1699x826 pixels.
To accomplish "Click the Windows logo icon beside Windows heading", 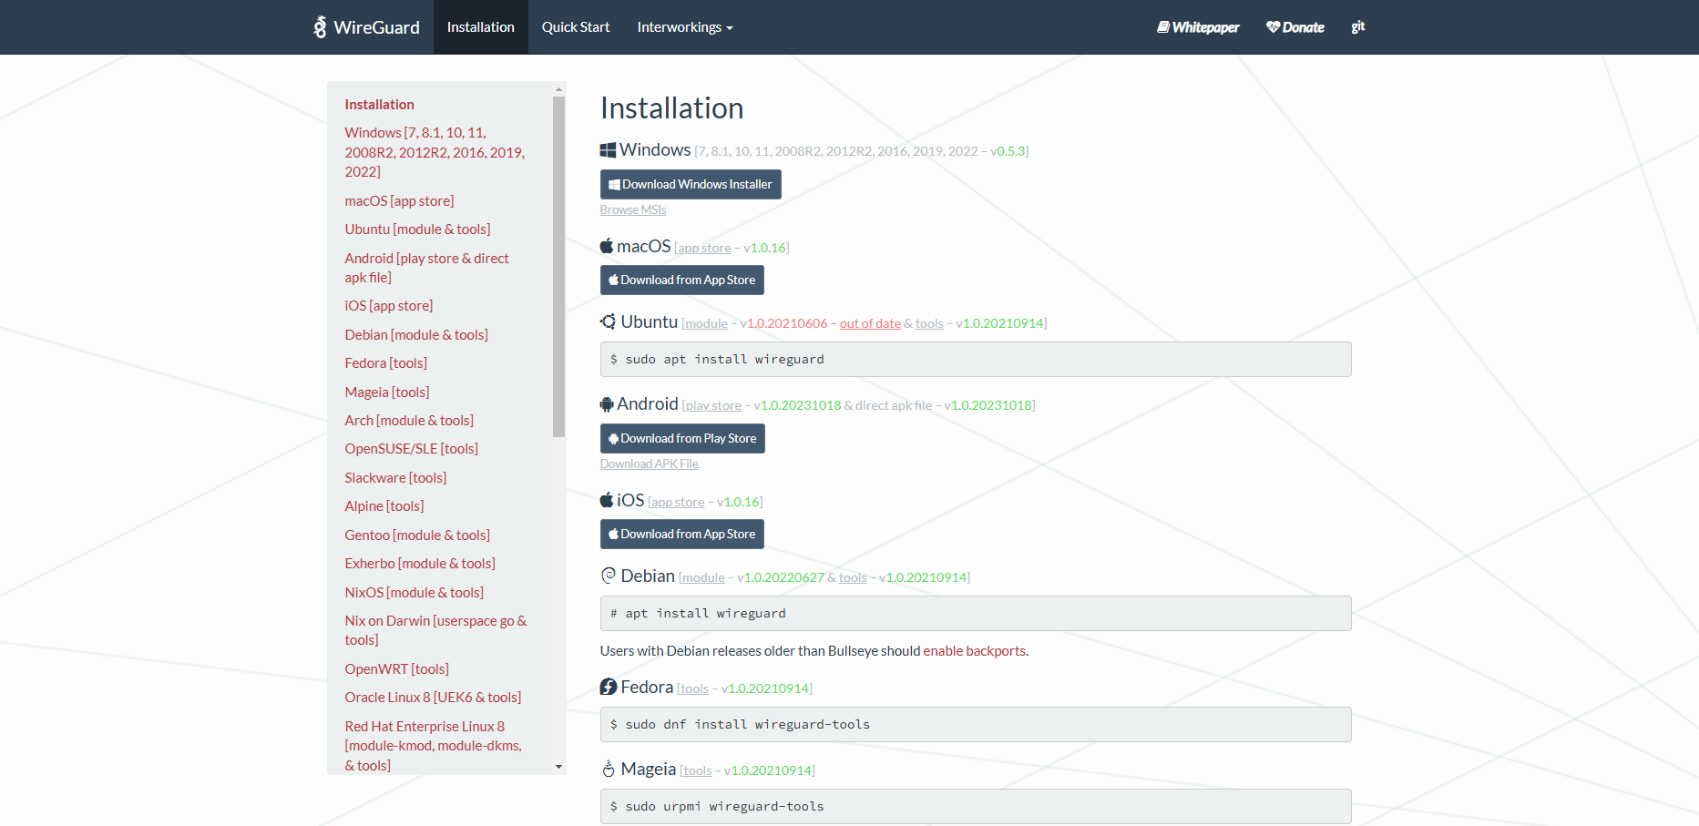I will point(608,150).
